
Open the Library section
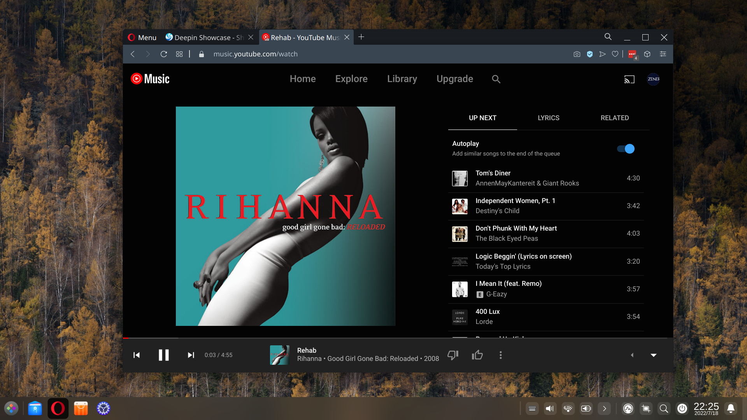pos(402,79)
